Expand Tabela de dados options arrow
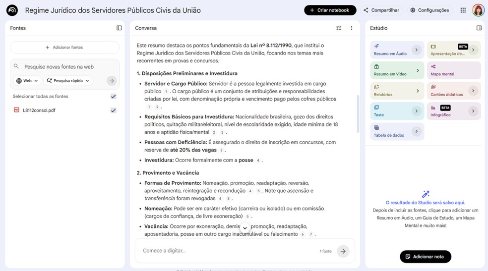Viewport: 488px width, 271px height. (417, 131)
